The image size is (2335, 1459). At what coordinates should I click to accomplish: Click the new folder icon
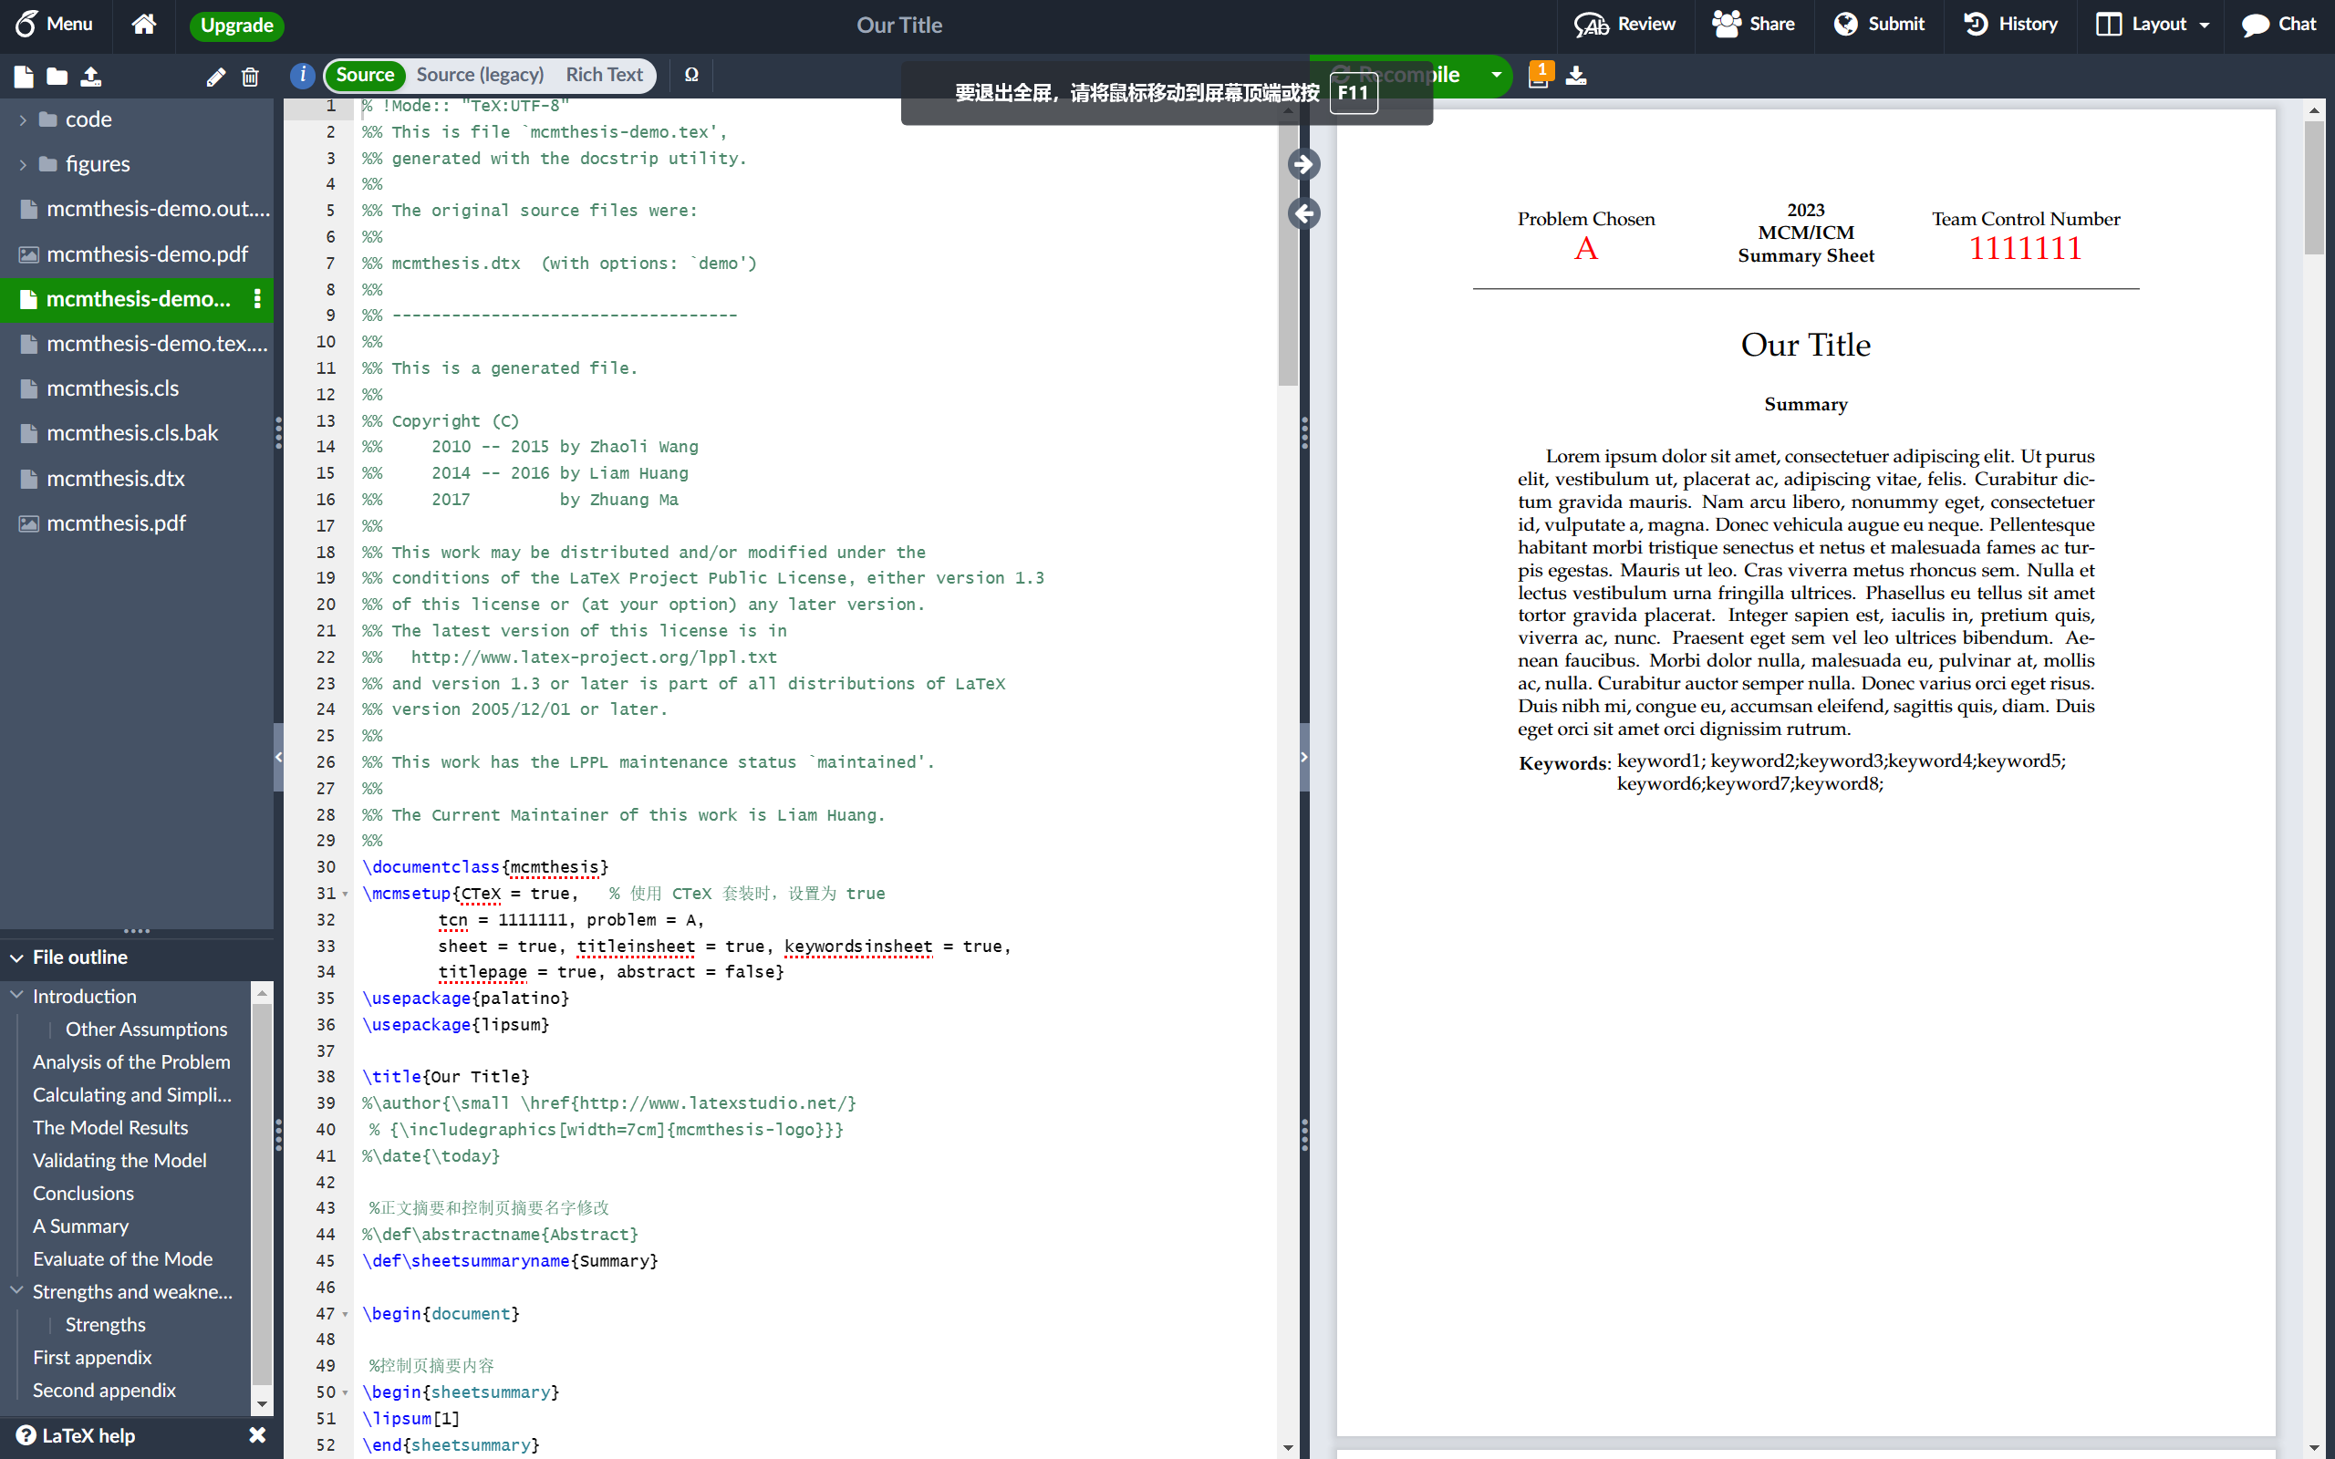point(57,77)
